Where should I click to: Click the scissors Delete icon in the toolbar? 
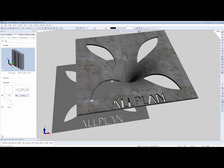click(45, 28)
